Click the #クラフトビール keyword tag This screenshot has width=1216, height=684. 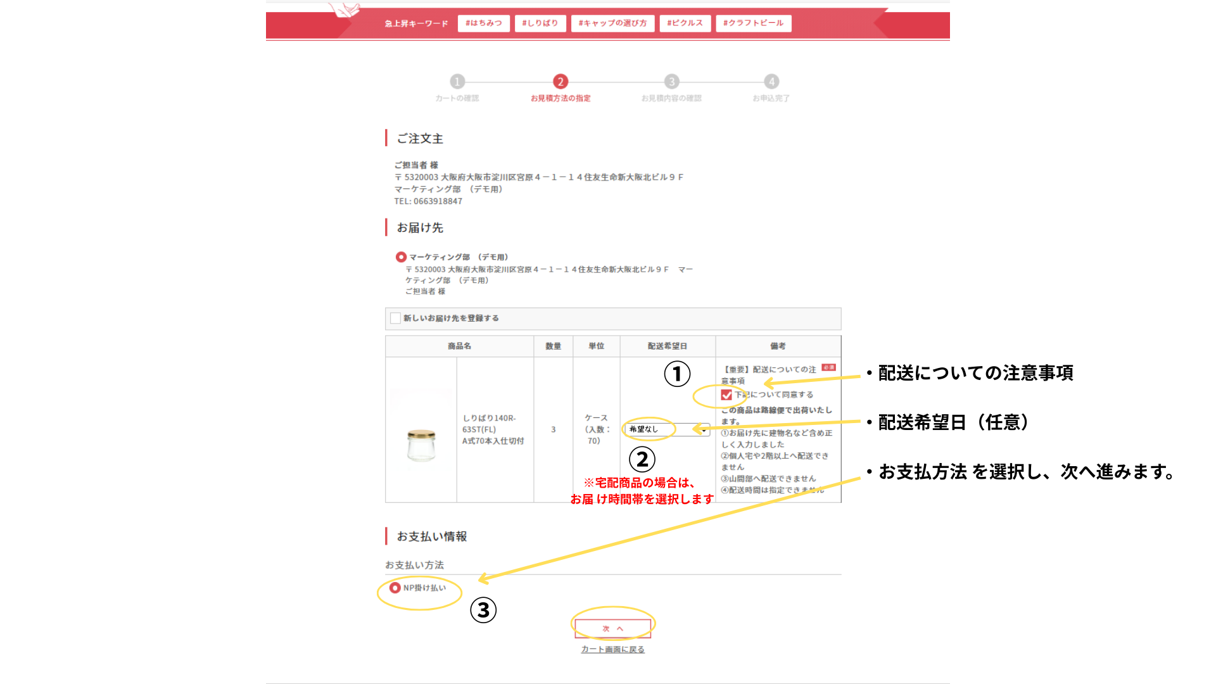[753, 23]
